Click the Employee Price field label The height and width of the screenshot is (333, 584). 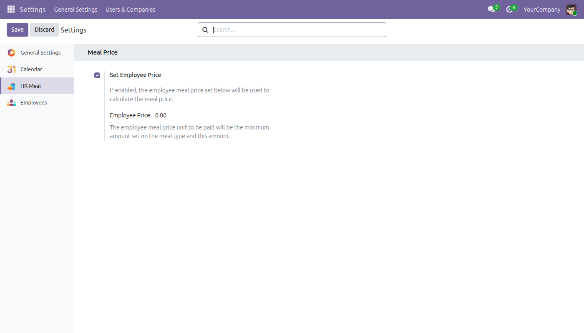130,115
